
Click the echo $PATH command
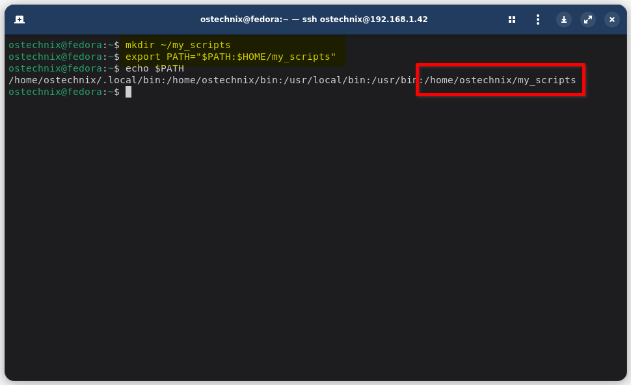pyautogui.click(x=154, y=69)
